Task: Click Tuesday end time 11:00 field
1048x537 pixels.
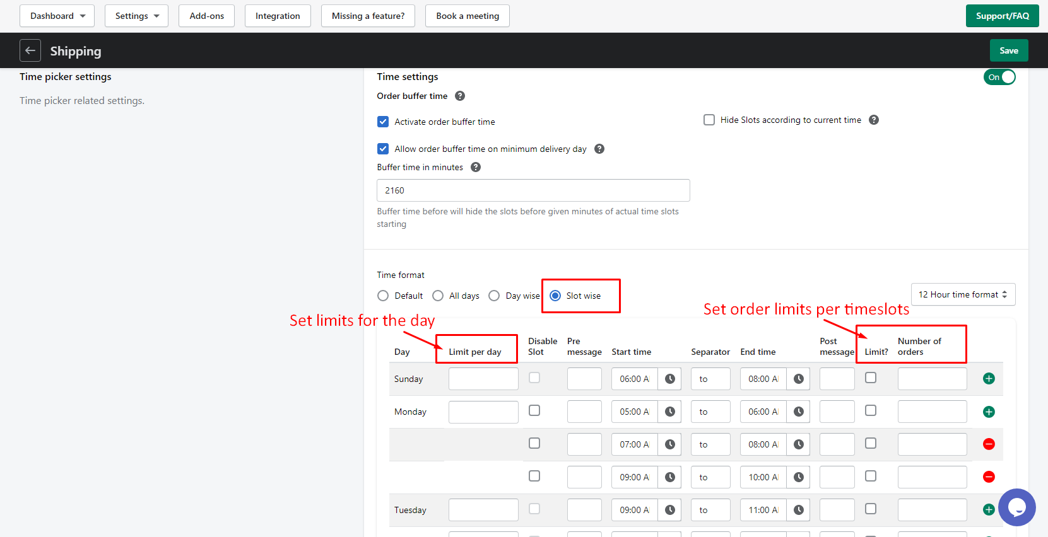Action: click(763, 510)
